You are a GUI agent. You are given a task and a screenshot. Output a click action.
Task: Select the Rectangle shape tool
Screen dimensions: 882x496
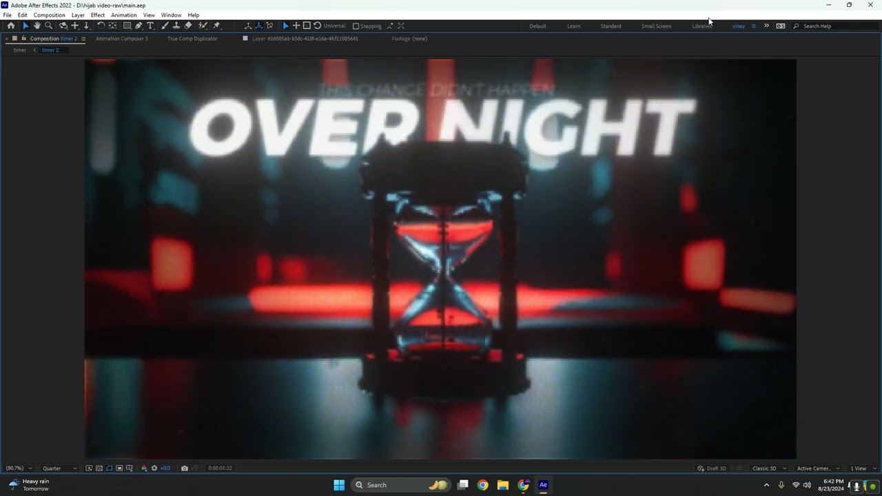[127, 25]
